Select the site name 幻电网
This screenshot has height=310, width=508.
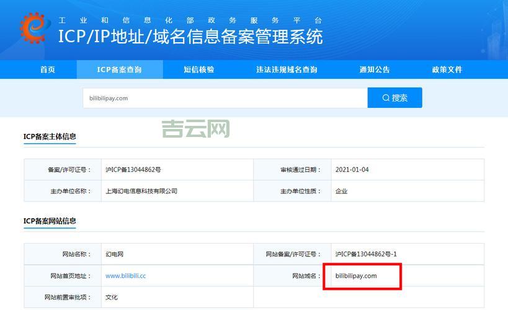(x=114, y=254)
